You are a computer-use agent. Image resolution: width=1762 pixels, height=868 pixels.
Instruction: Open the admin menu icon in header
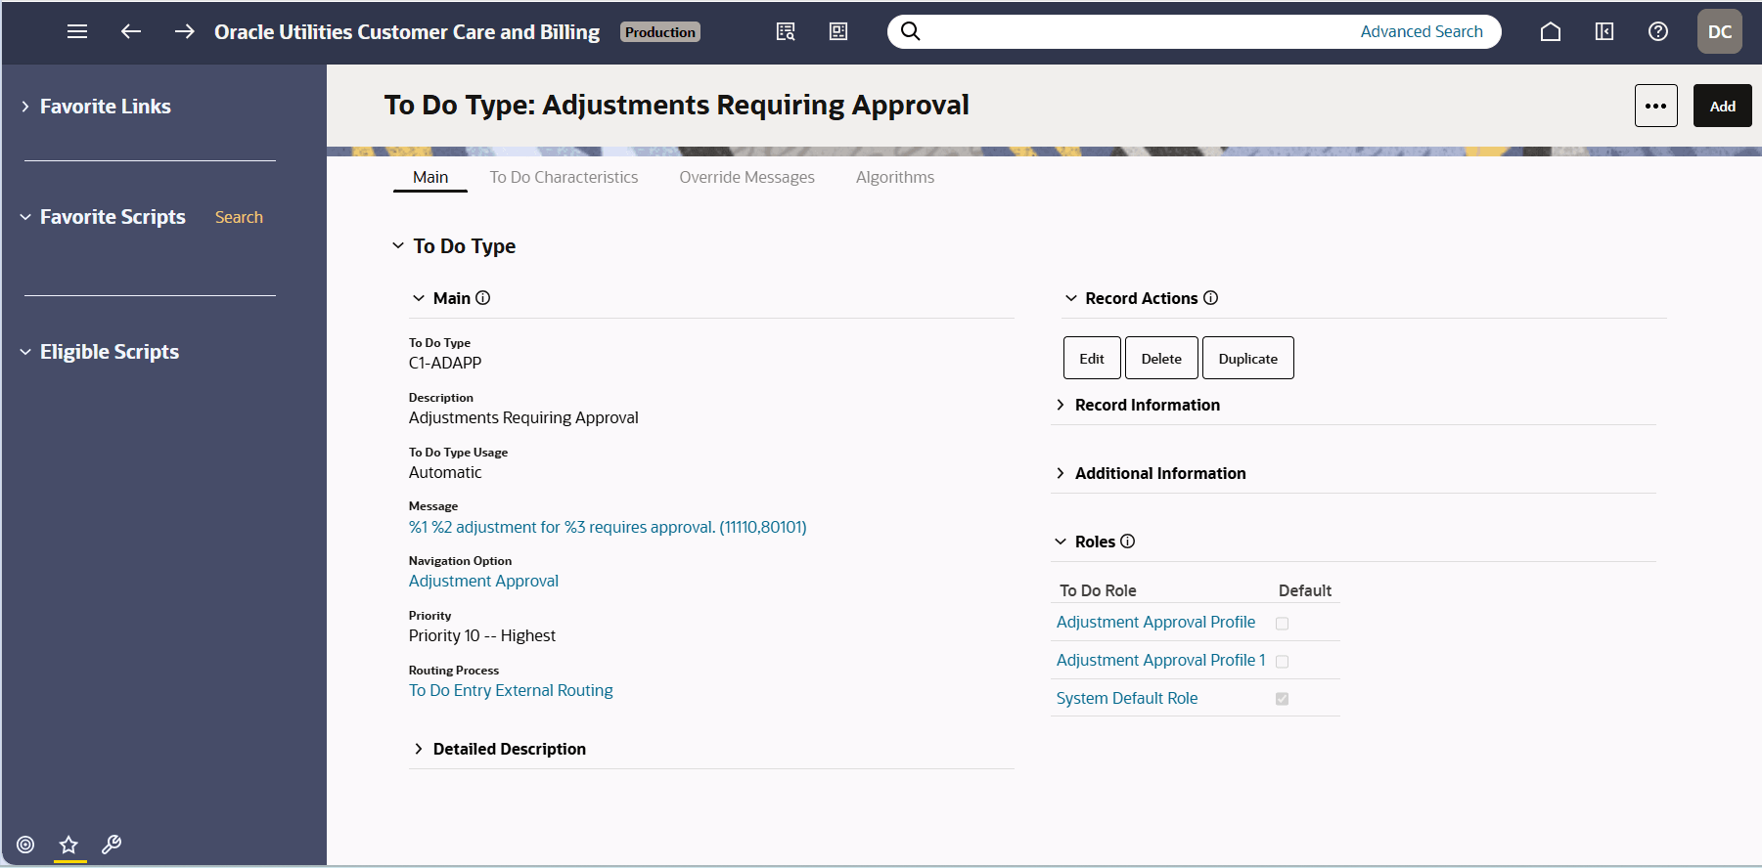pyautogui.click(x=838, y=31)
